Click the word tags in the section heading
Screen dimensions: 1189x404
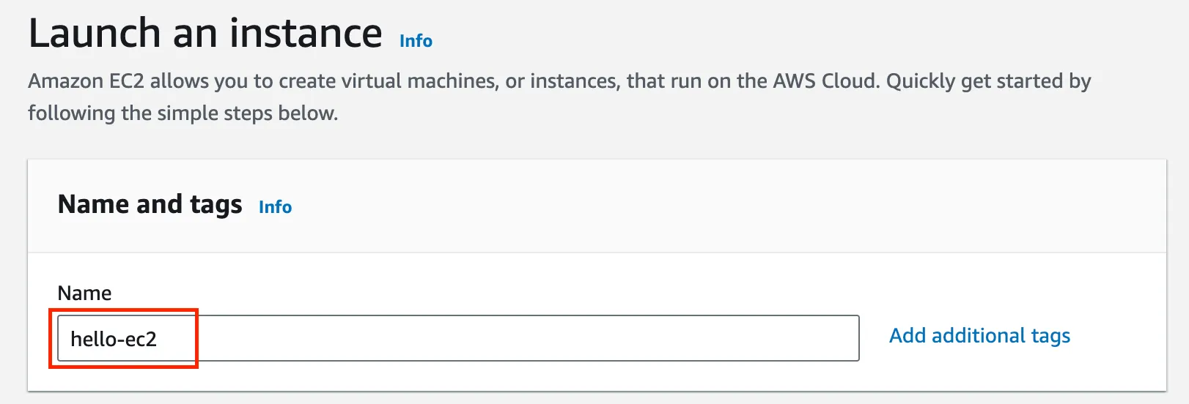tap(216, 205)
